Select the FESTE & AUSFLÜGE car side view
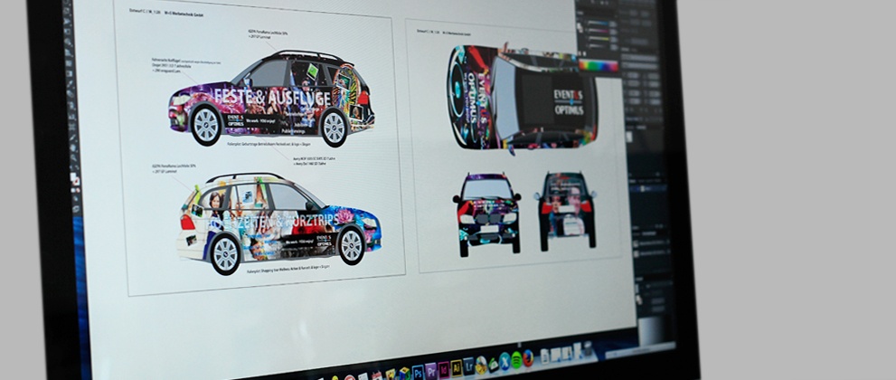 (x=272, y=99)
